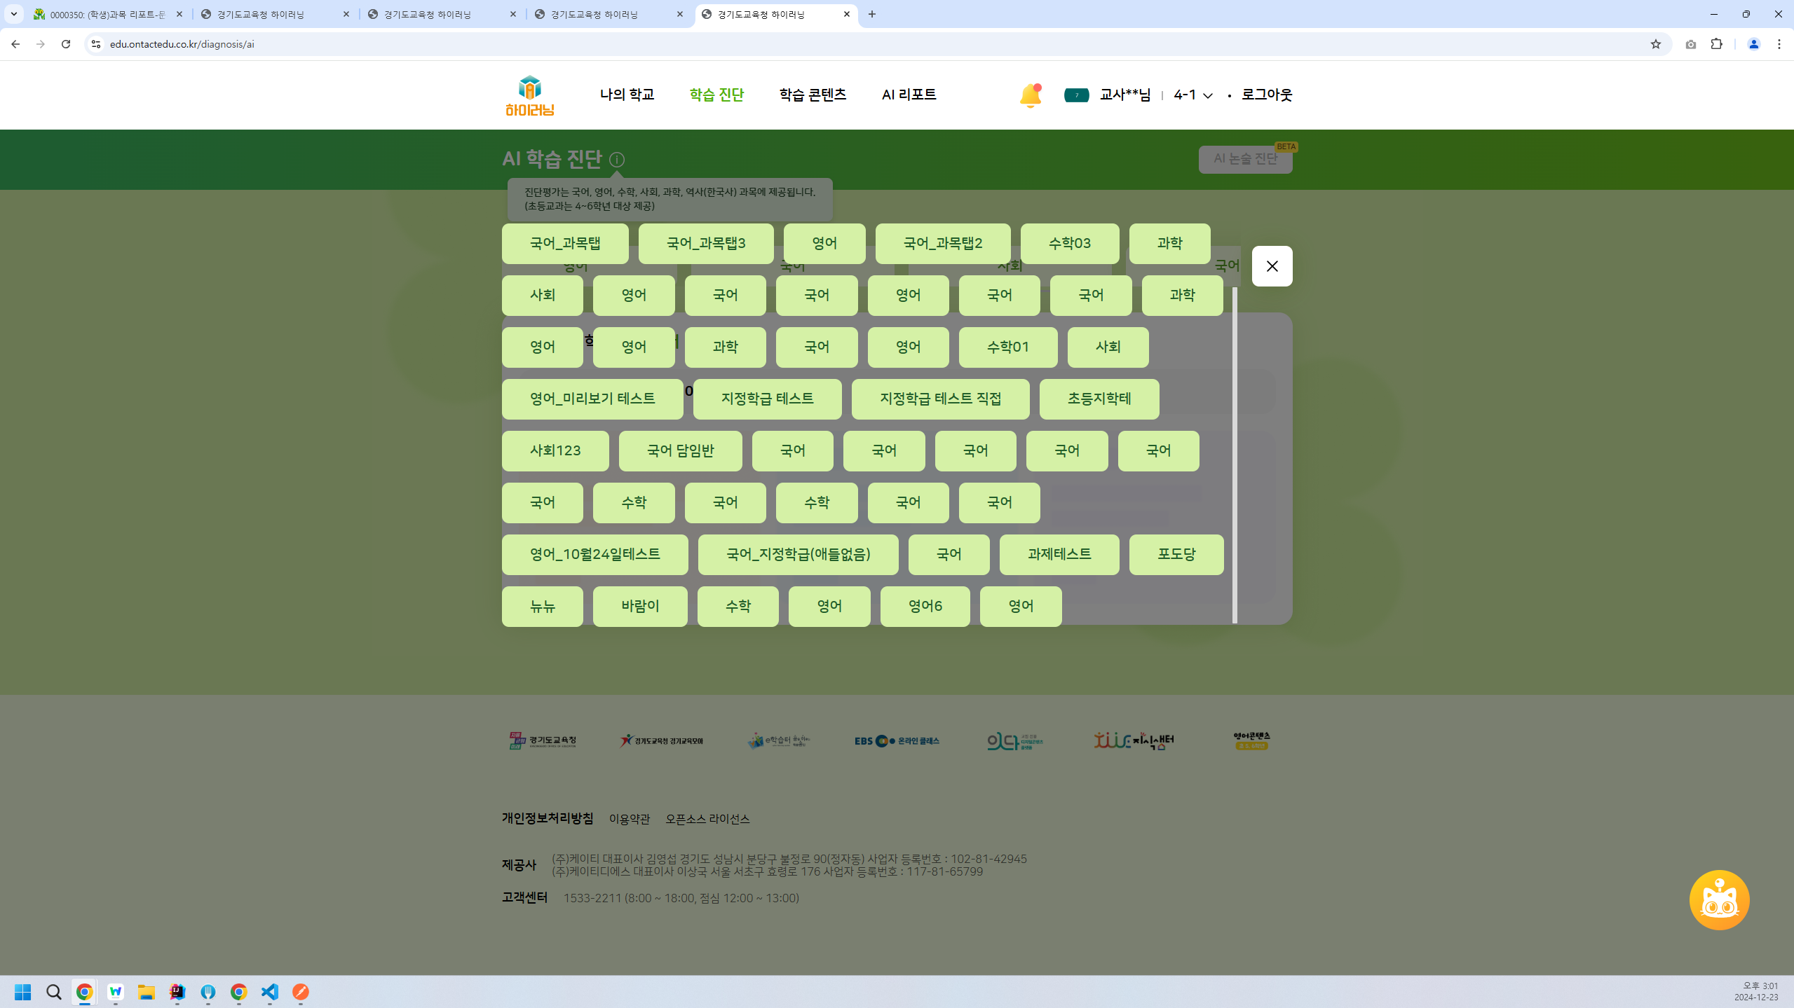Open the Chrome three-dot menu

(1779, 44)
